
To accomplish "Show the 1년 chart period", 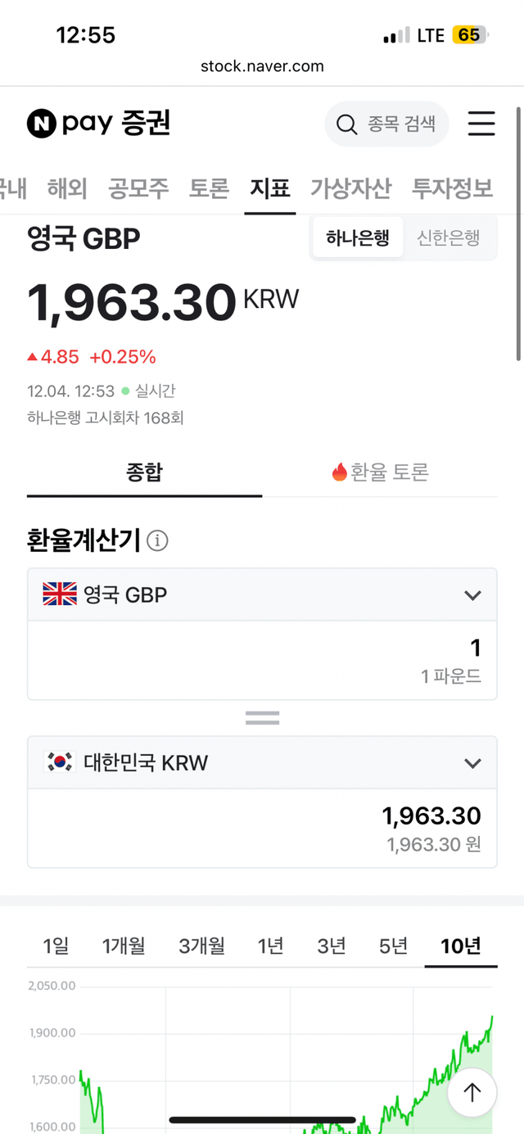I will coord(270,947).
